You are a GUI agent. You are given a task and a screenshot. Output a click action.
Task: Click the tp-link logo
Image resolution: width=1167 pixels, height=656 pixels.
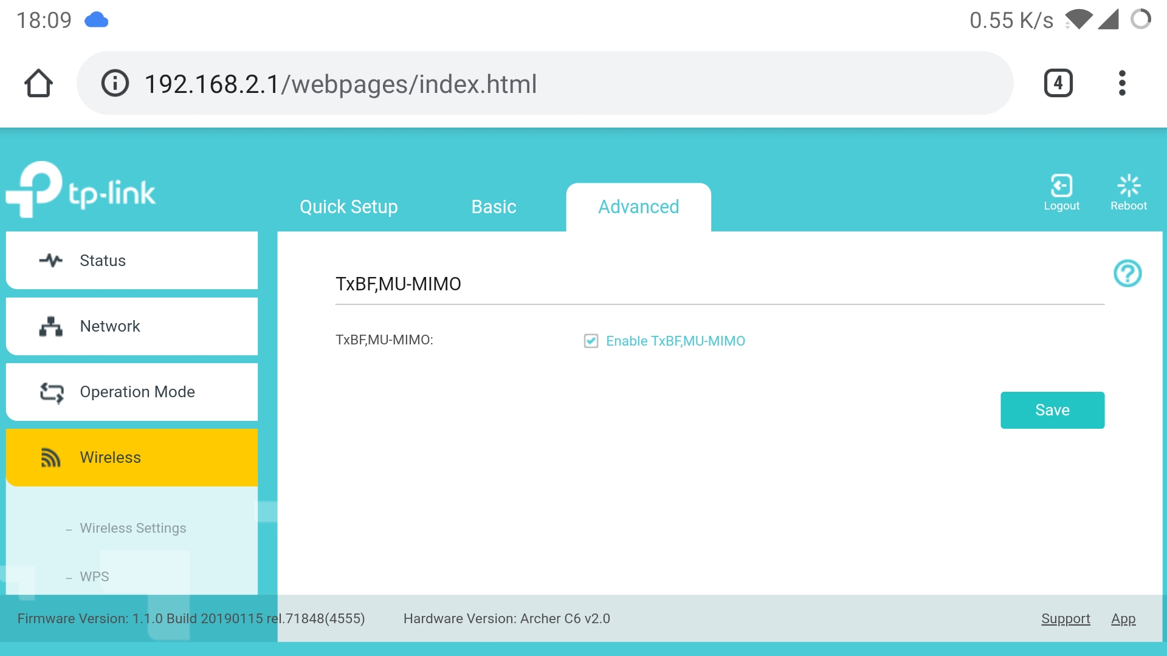click(81, 190)
